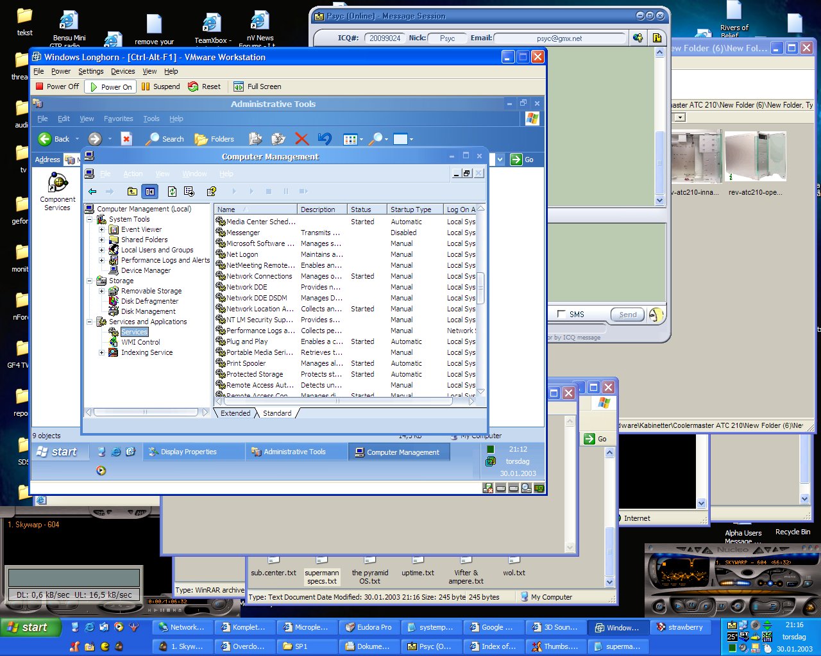The image size is (821, 656).
Task: Reset the virtual machine
Action: (x=205, y=86)
